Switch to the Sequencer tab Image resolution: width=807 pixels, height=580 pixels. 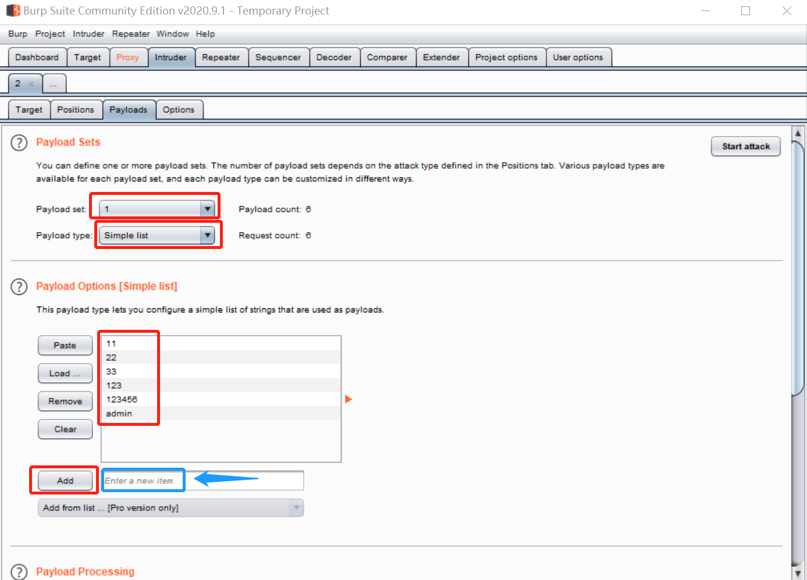tap(278, 57)
